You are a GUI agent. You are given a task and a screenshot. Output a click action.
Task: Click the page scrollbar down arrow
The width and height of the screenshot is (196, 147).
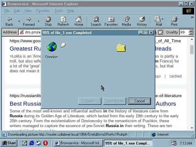192,128
